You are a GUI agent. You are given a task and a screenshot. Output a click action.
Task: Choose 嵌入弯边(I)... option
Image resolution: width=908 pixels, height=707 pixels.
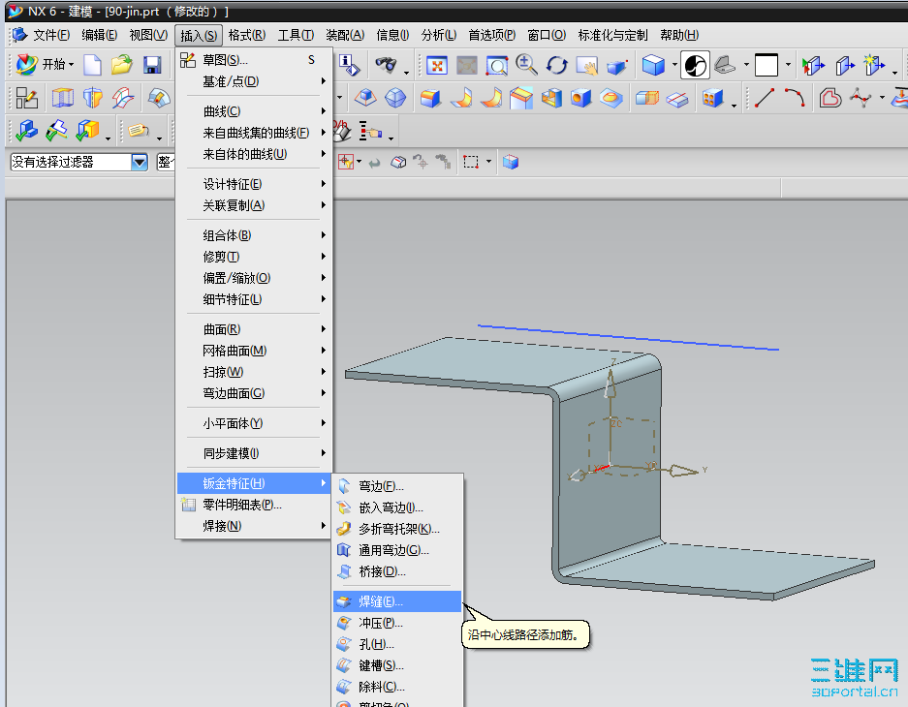[397, 507]
